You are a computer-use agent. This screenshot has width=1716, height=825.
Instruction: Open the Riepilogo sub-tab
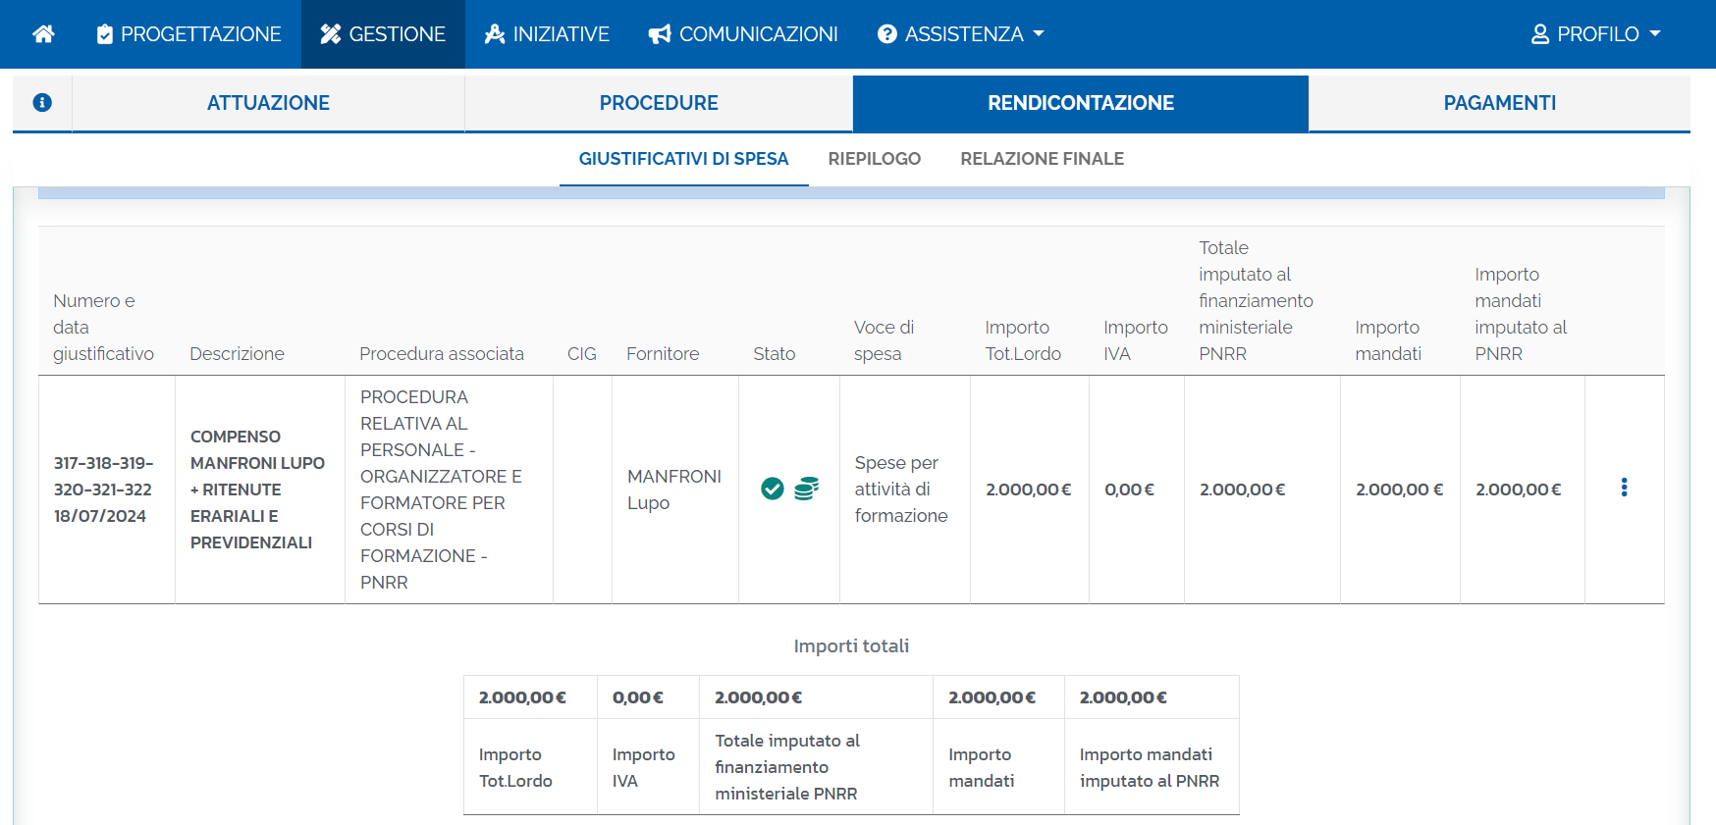coord(874,159)
